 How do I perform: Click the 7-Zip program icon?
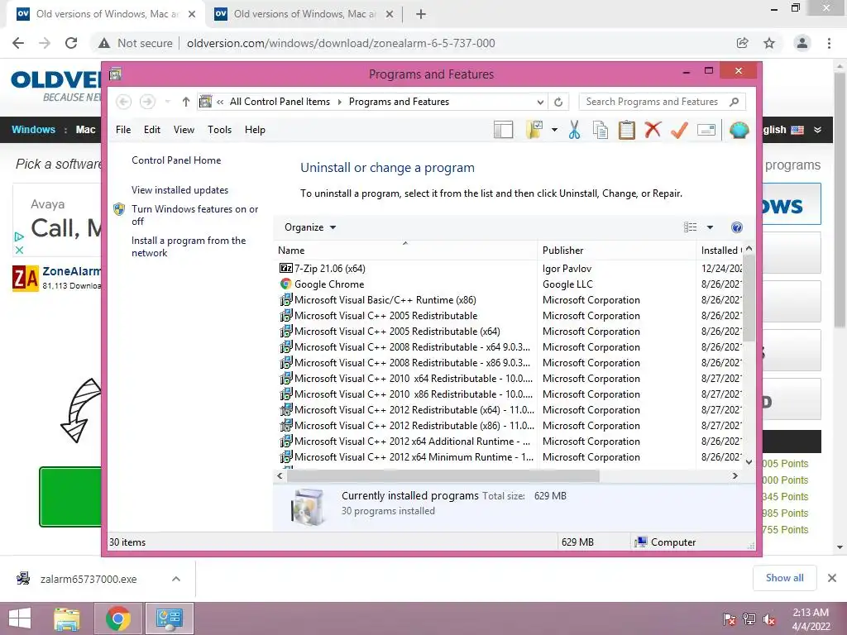pos(285,269)
